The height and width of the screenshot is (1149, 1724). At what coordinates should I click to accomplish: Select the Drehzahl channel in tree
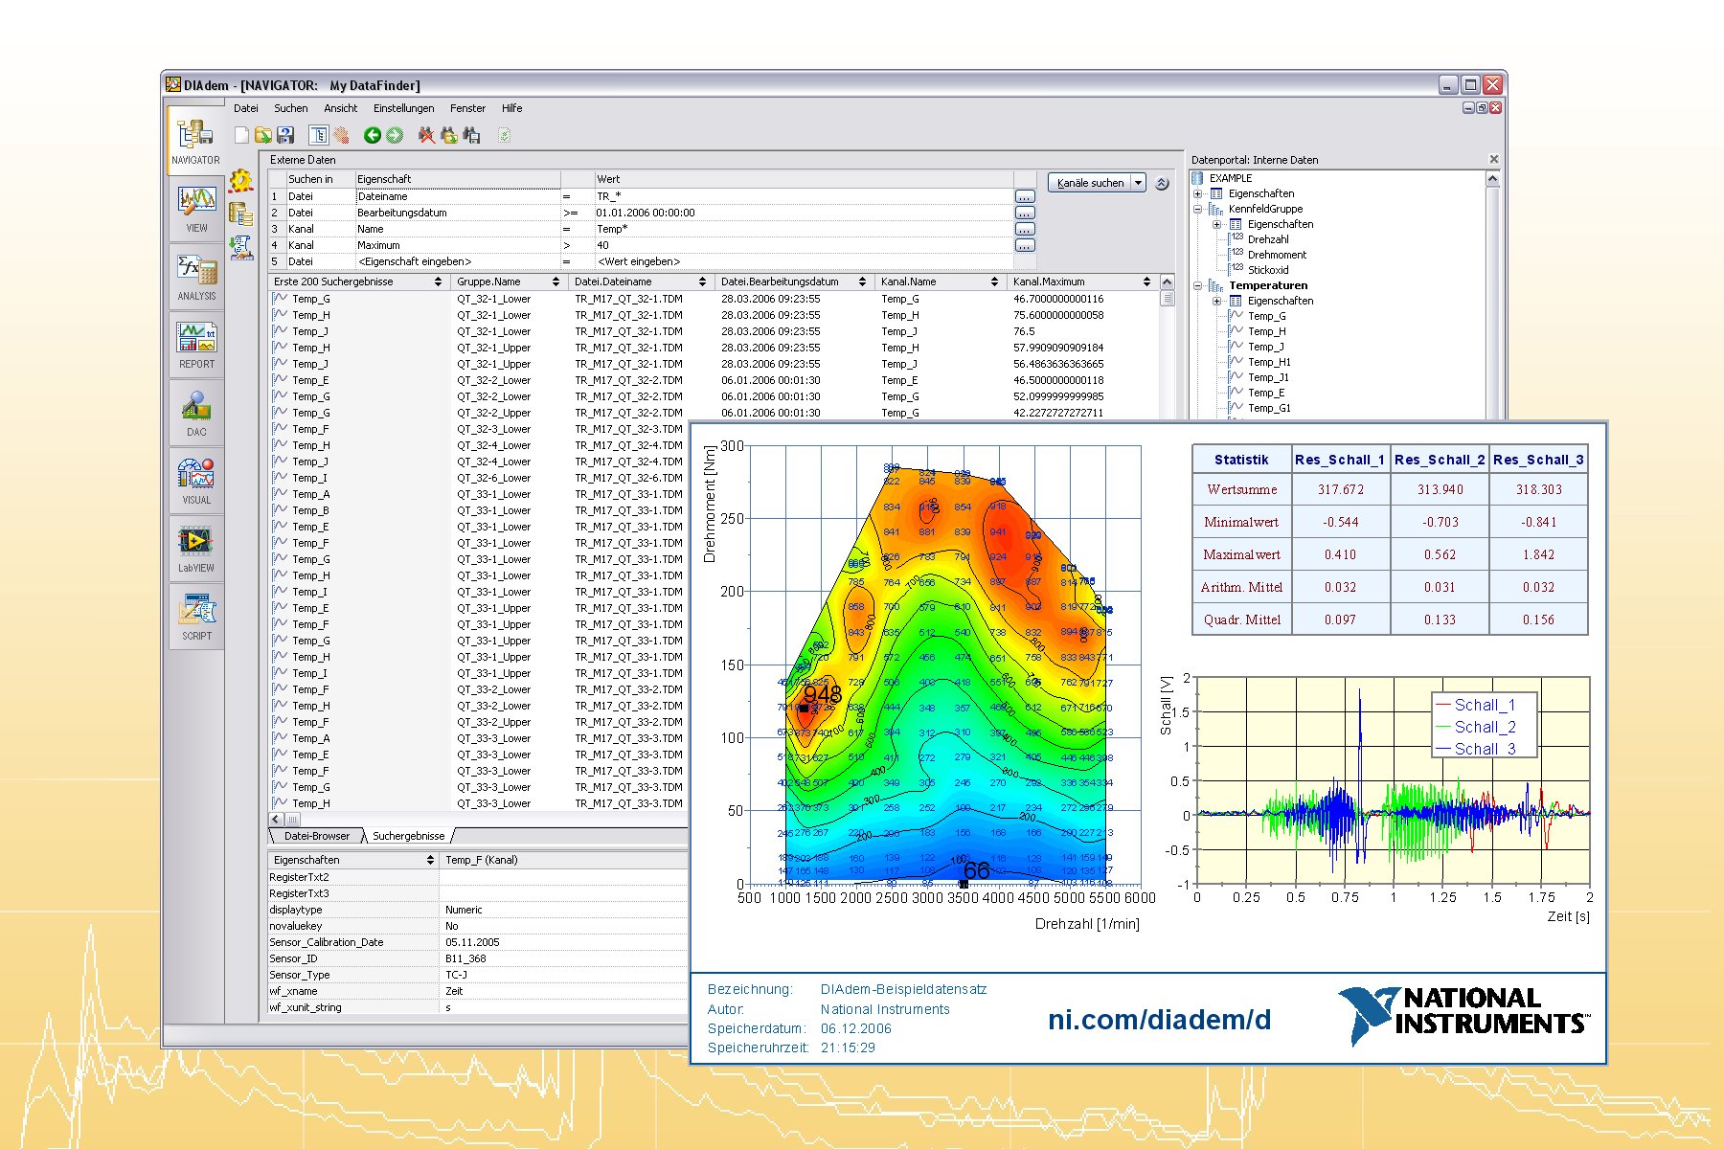pyautogui.click(x=1268, y=239)
